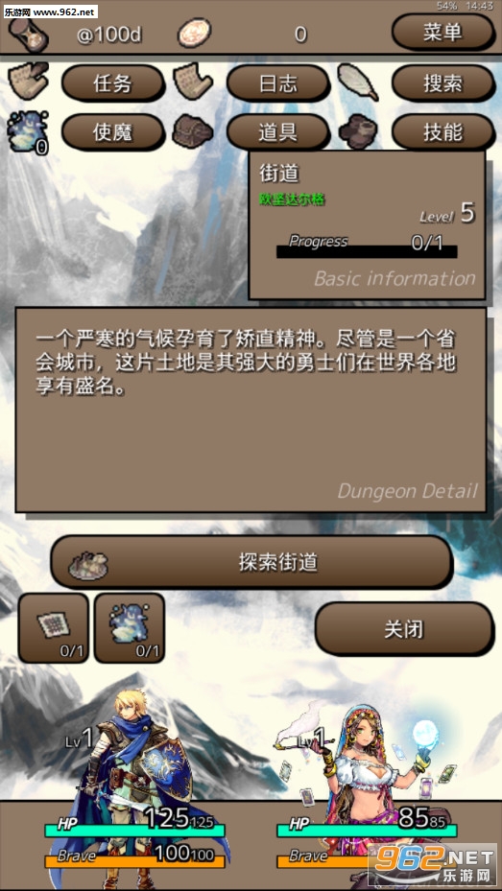502x891 pixels.
Task: Select the familiar slot showing 0/1
Action: click(129, 628)
